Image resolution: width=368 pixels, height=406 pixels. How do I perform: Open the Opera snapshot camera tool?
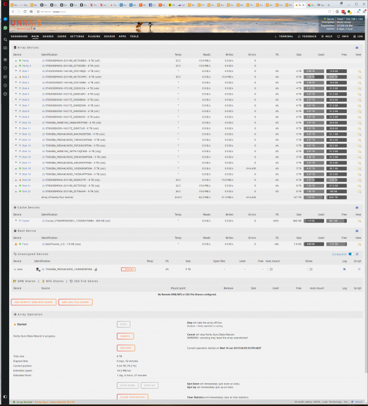click(x=5, y=48)
